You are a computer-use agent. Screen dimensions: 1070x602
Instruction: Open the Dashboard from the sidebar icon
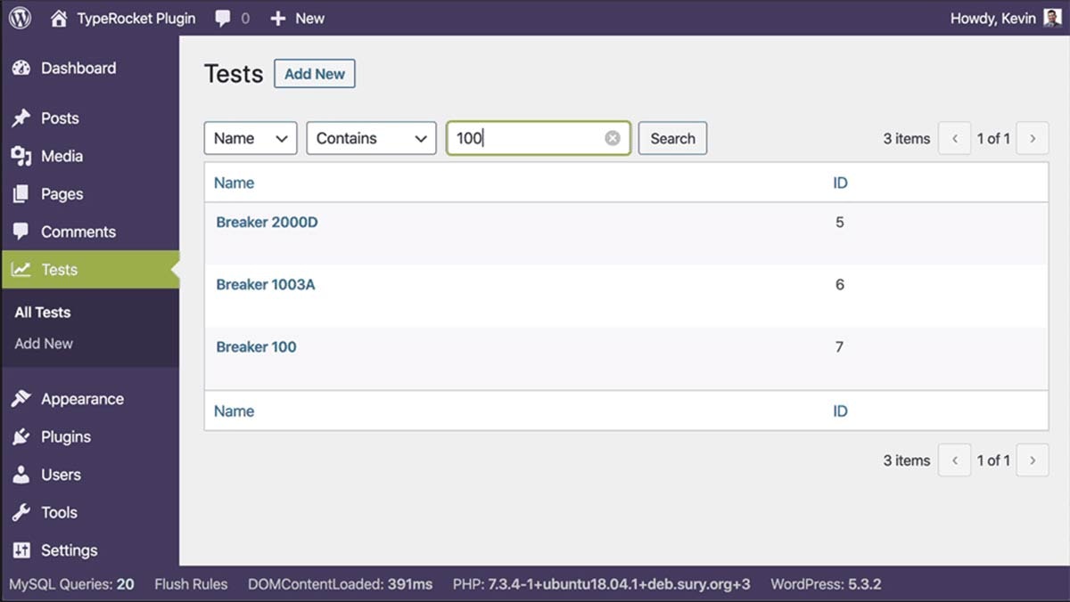(21, 69)
